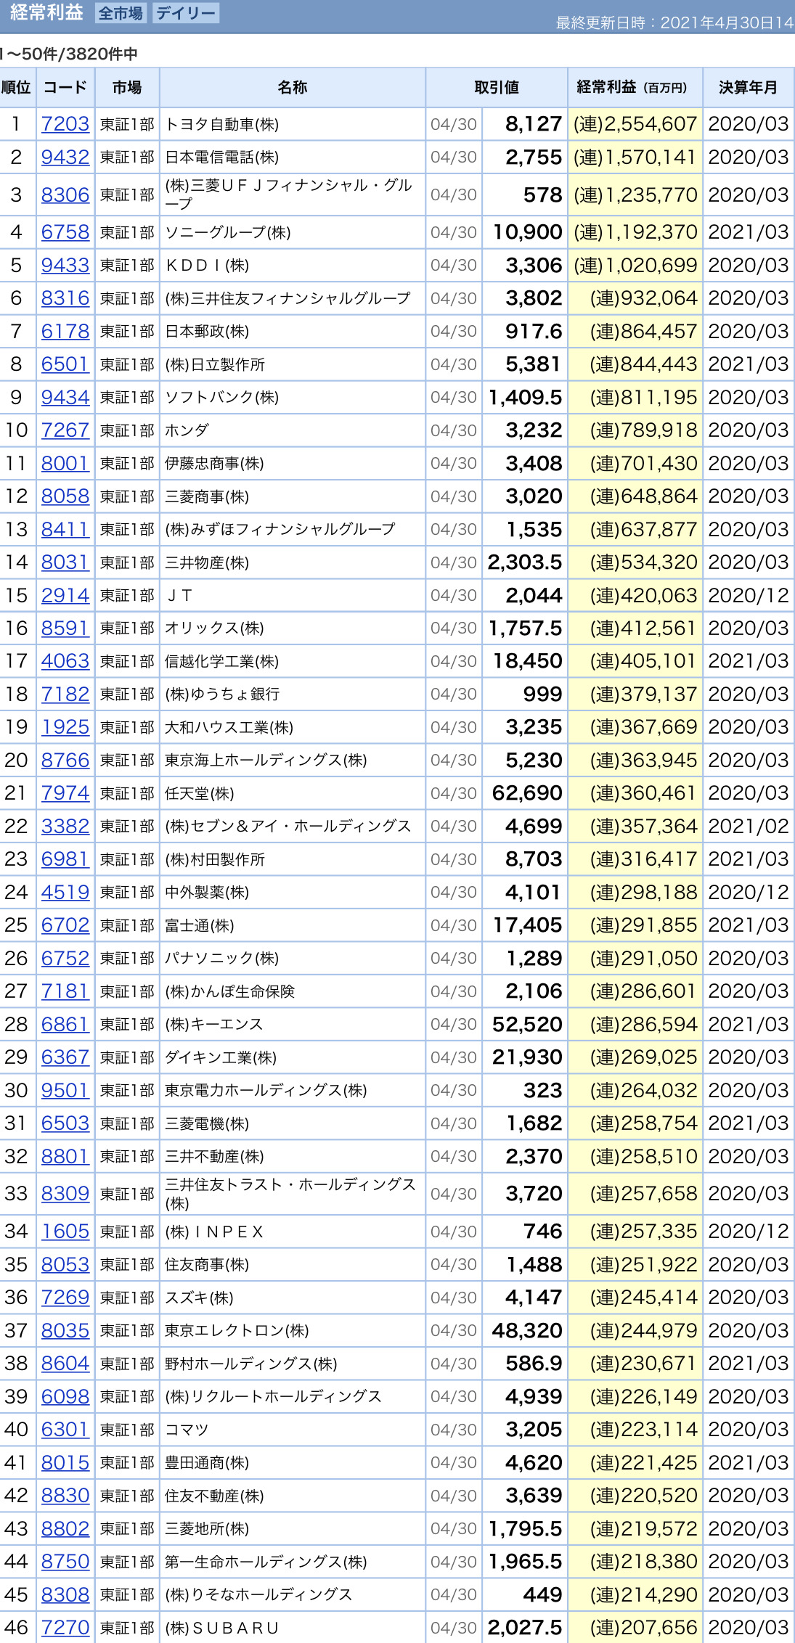Open stock code link 7974

[65, 793]
